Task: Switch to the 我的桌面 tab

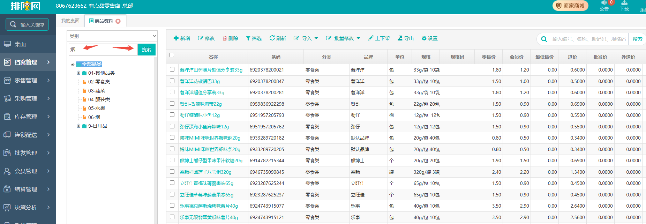Action: 70,21
